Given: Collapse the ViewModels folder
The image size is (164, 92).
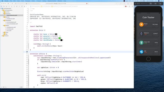Looking at the screenshot, I should (3, 20).
